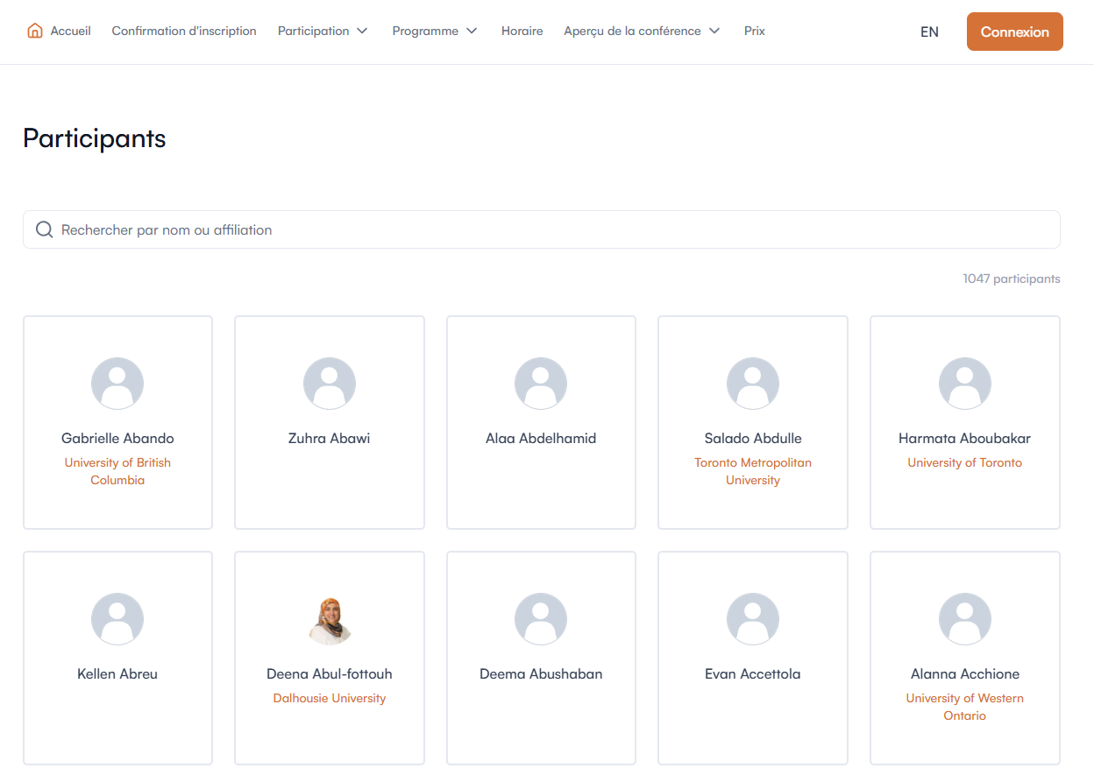Screen dimensions: 1094x782
Task: Navigate to the Prix page
Action: pyautogui.click(x=754, y=31)
